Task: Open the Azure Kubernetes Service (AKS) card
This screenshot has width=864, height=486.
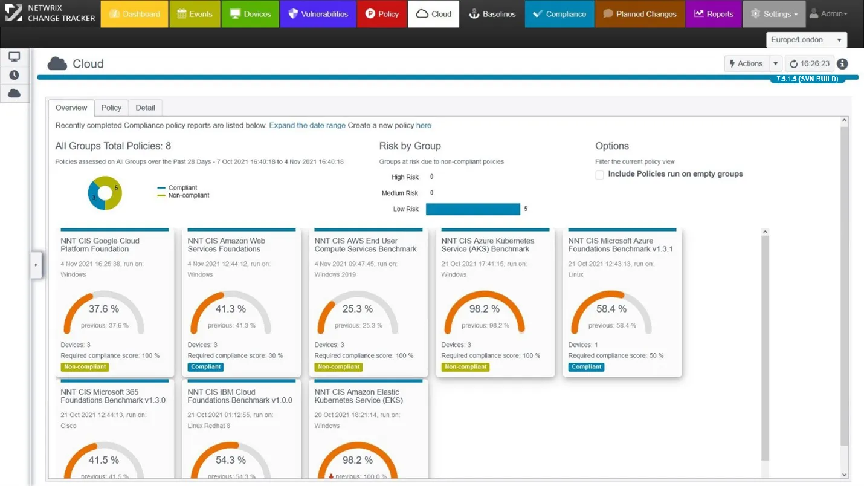Action: tap(495, 303)
